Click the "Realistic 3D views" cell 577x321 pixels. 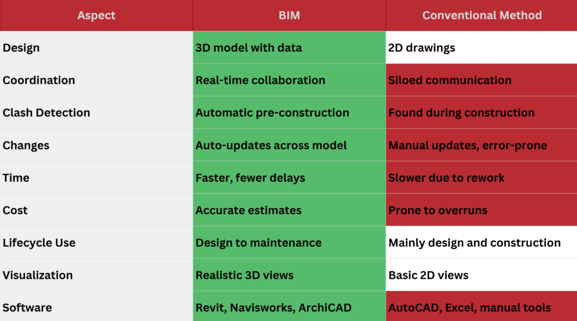tap(245, 275)
